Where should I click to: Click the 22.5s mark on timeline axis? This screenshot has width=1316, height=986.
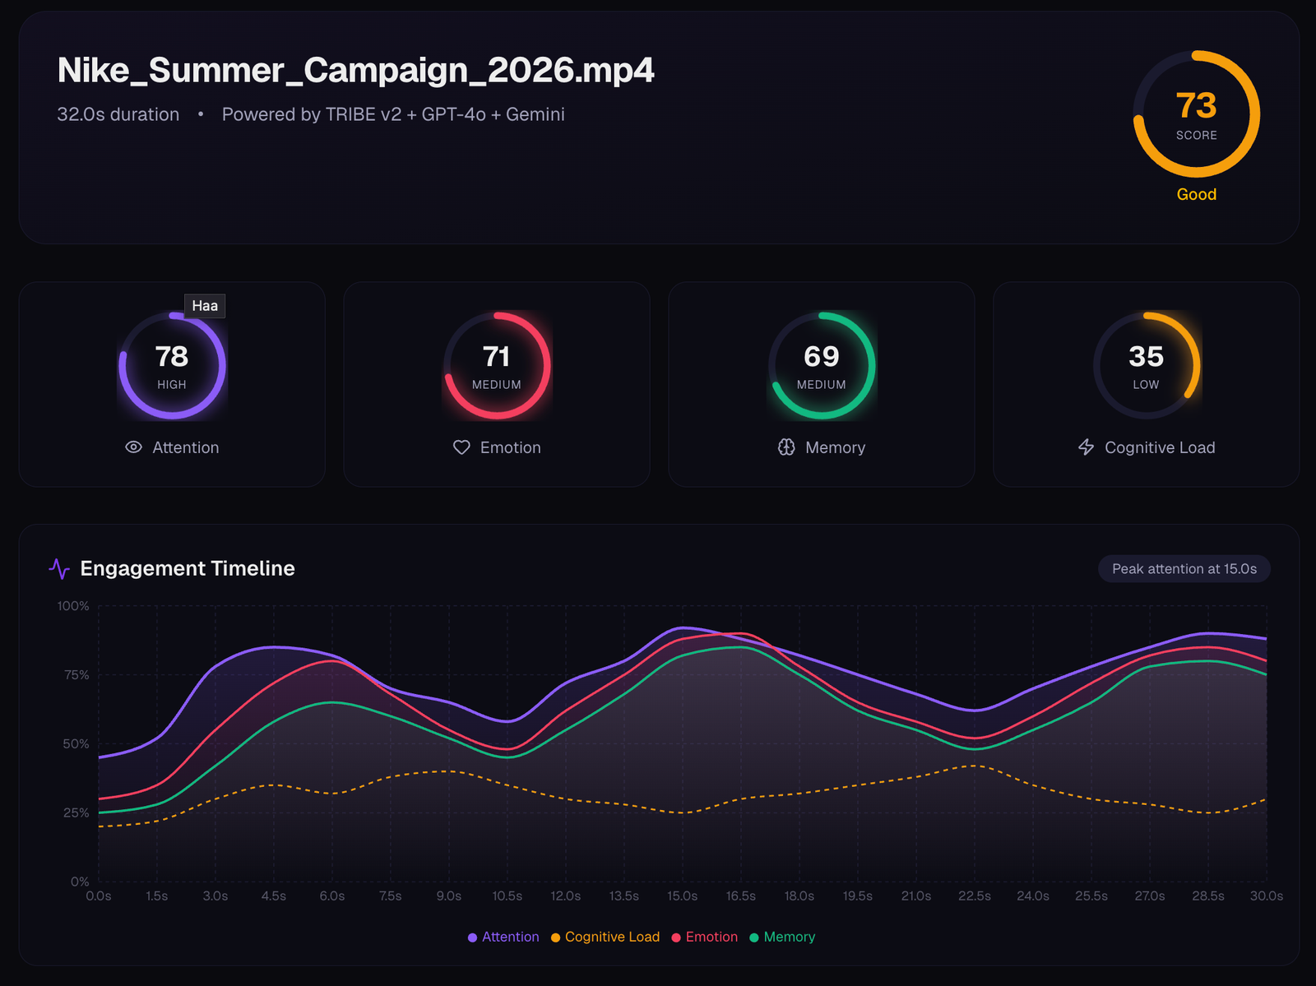tap(974, 896)
